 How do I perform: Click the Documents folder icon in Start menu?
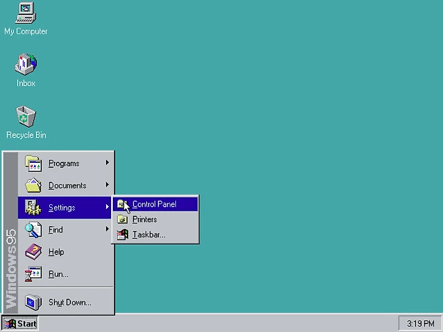click(x=33, y=185)
